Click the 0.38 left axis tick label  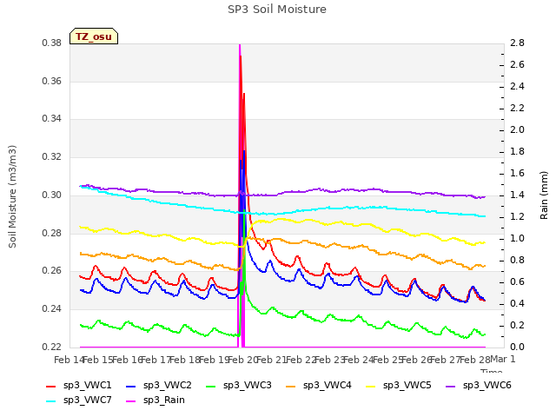pyautogui.click(x=52, y=43)
